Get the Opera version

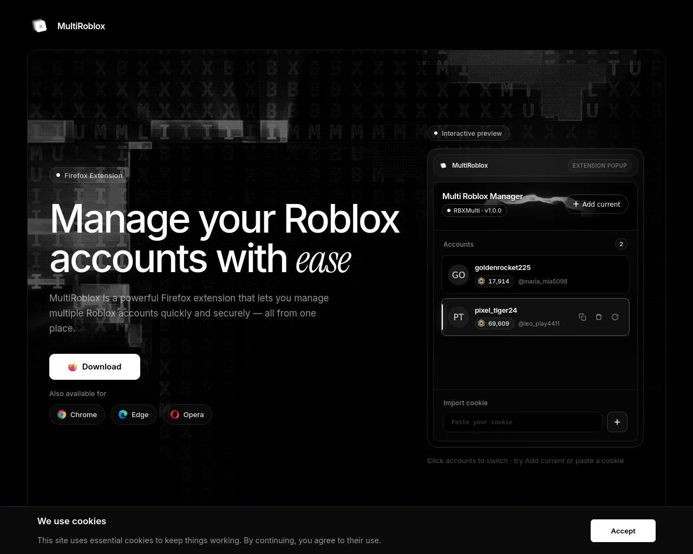point(187,414)
